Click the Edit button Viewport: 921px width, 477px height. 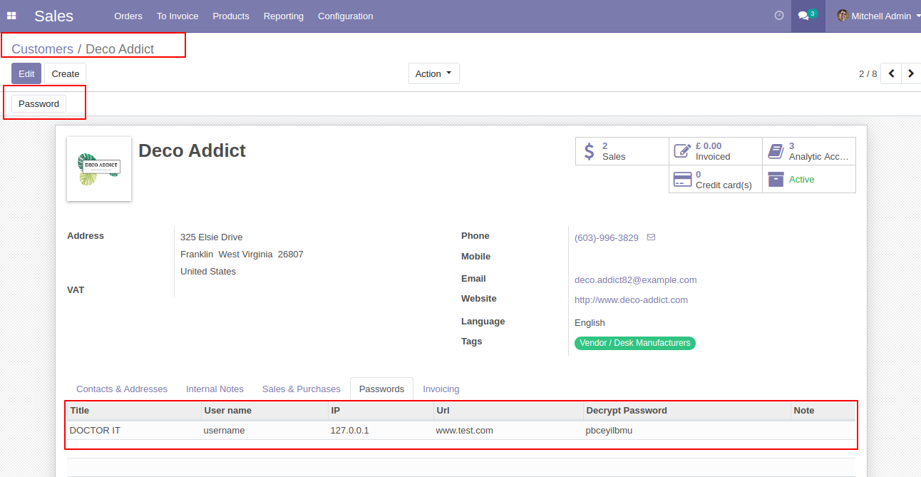(26, 73)
